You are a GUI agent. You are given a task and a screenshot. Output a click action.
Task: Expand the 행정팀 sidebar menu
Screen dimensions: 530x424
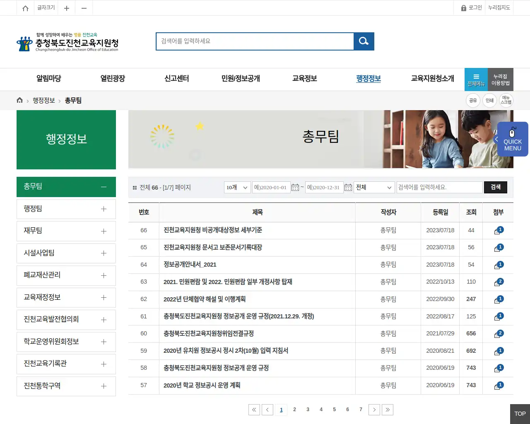pyautogui.click(x=66, y=209)
